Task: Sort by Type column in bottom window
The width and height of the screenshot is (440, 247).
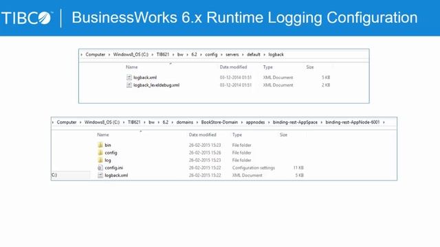Action: point(237,134)
